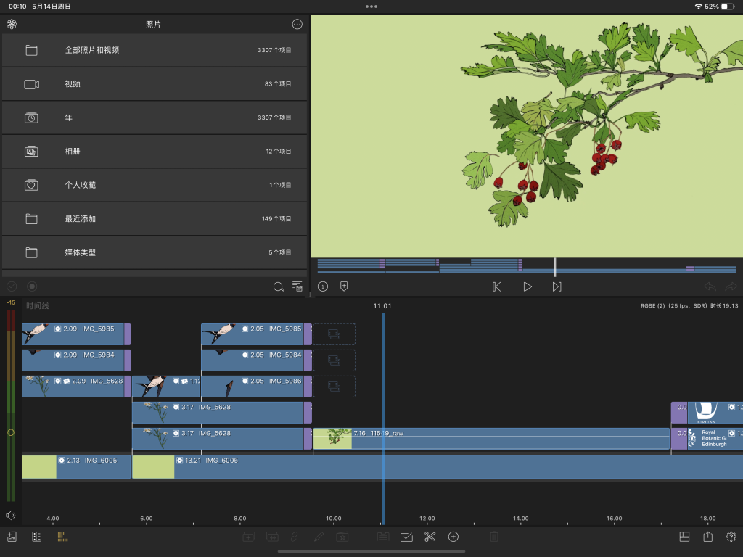This screenshot has width=743, height=557.
Task: Click the add plus circle icon
Action: (x=453, y=537)
